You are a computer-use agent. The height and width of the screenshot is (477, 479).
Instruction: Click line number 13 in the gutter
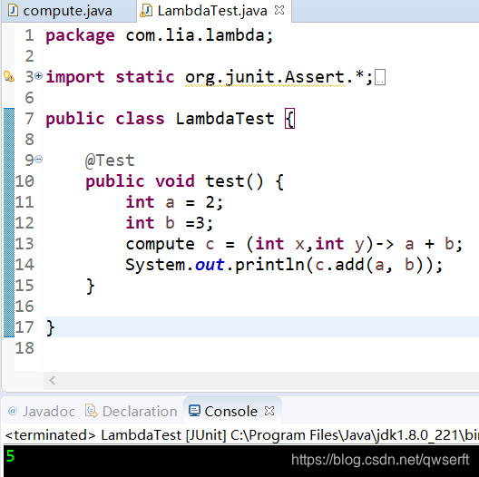(x=24, y=244)
